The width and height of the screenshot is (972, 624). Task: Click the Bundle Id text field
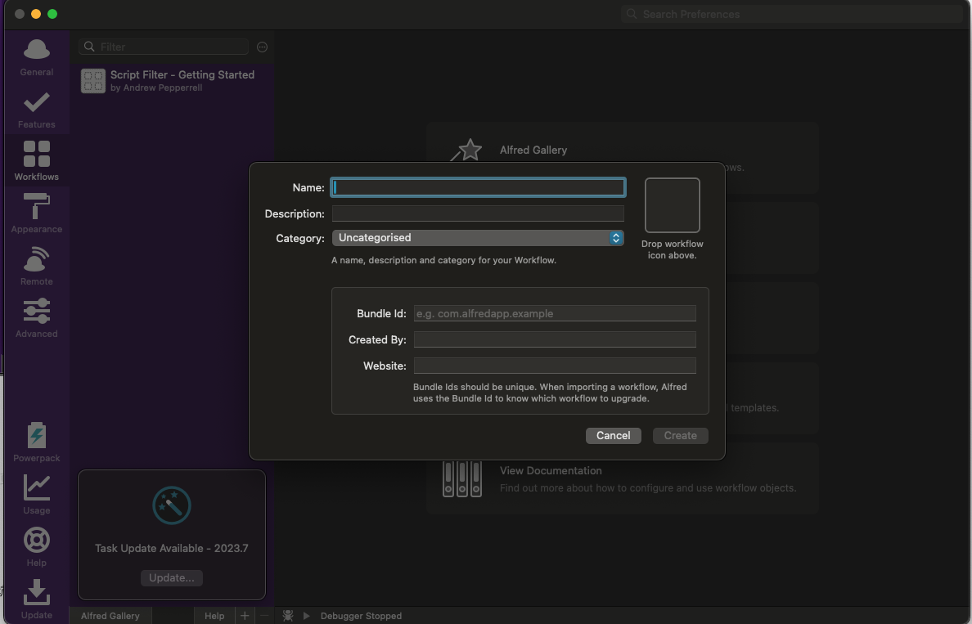tap(555, 313)
